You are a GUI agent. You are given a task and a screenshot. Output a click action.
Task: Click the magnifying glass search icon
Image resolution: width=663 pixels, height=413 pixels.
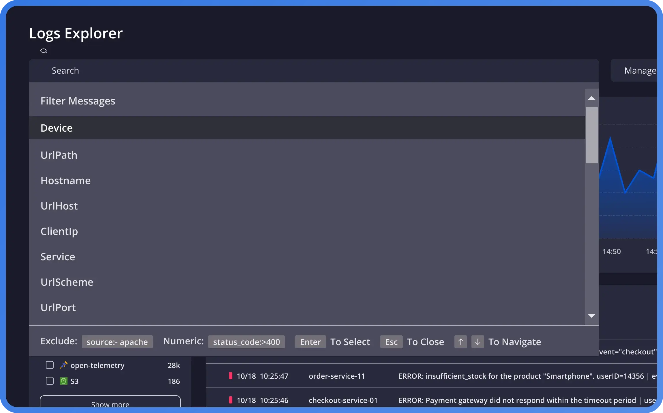pyautogui.click(x=44, y=51)
